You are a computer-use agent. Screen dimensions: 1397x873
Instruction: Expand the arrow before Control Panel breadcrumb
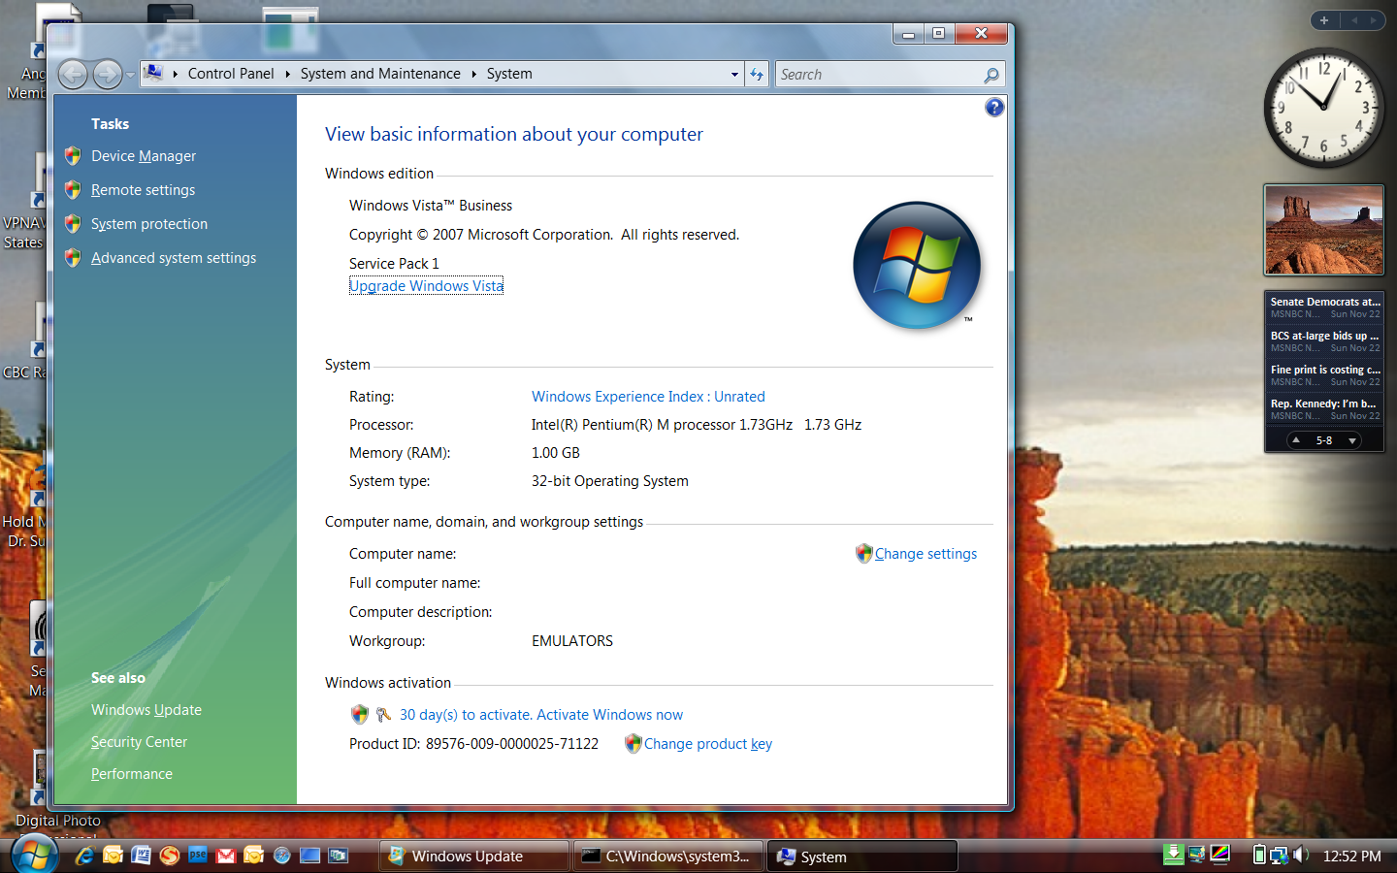[x=175, y=74]
